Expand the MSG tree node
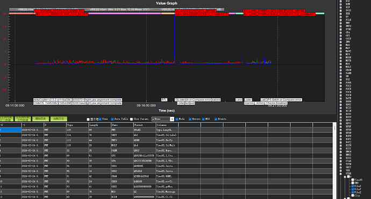 [x=340, y=64]
